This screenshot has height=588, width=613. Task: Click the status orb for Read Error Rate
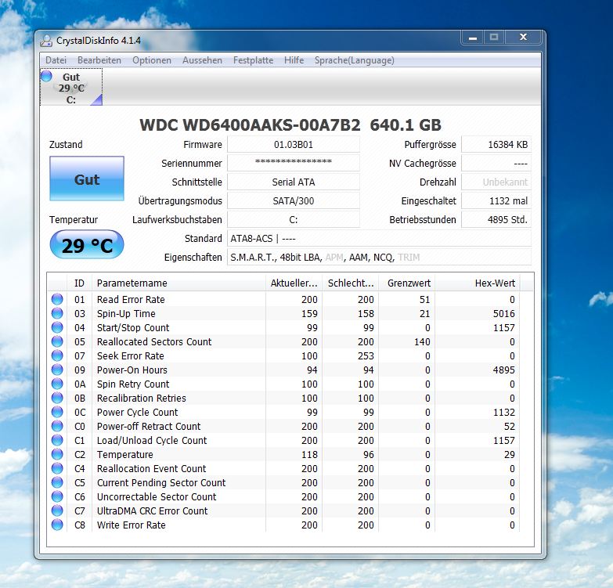pos(57,299)
